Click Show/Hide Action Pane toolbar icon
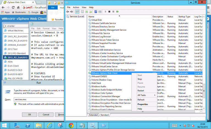211x129 pixels. pos(100,12)
